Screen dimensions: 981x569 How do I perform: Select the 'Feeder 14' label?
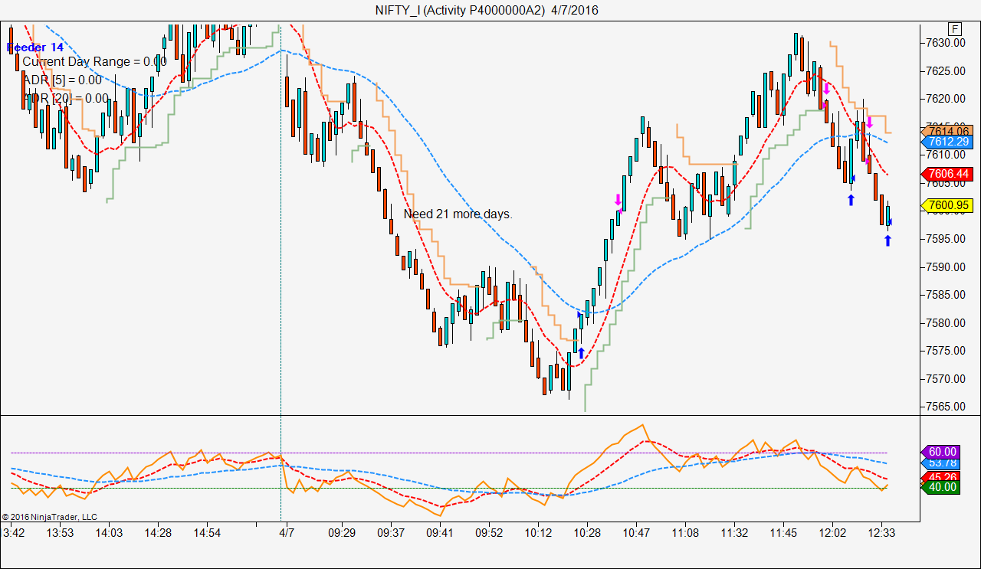pyautogui.click(x=35, y=47)
